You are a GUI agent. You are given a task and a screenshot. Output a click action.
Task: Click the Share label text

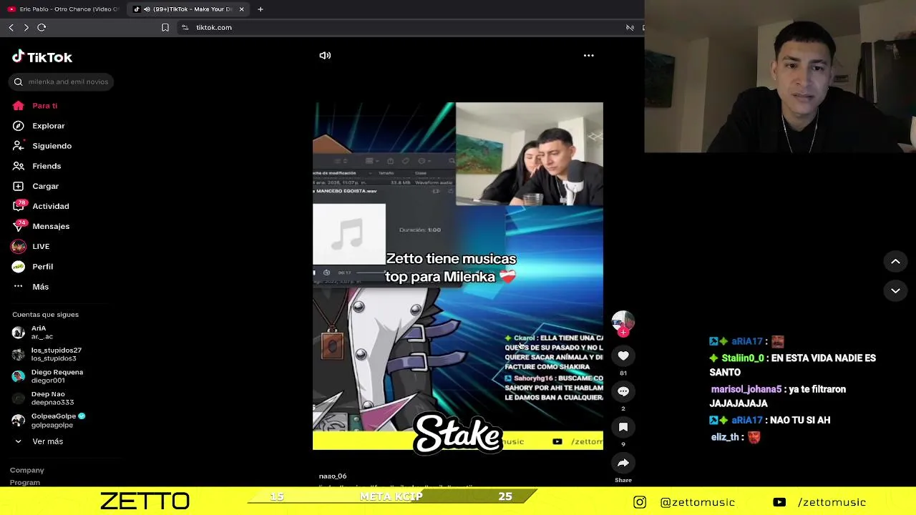pyautogui.click(x=623, y=480)
